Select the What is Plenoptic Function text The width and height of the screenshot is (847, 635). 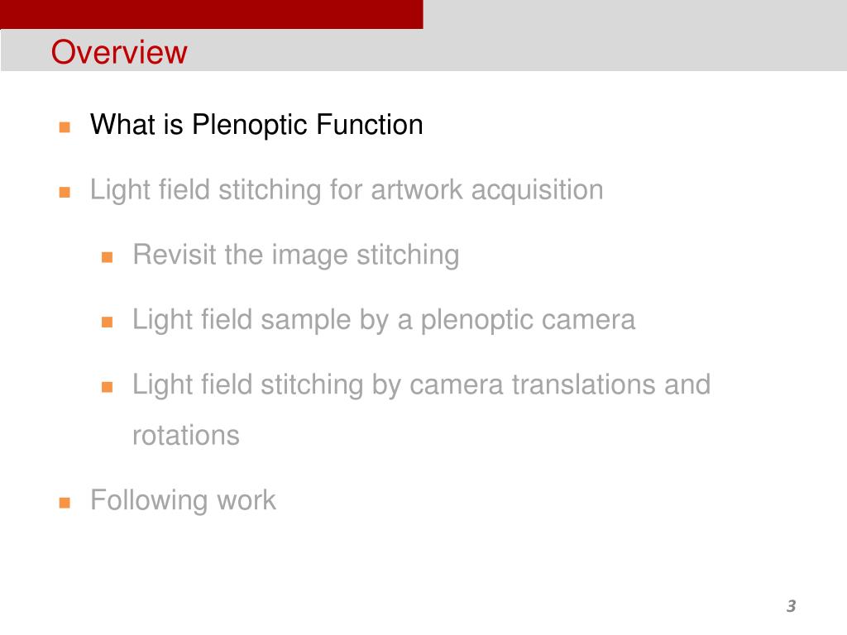(256, 125)
